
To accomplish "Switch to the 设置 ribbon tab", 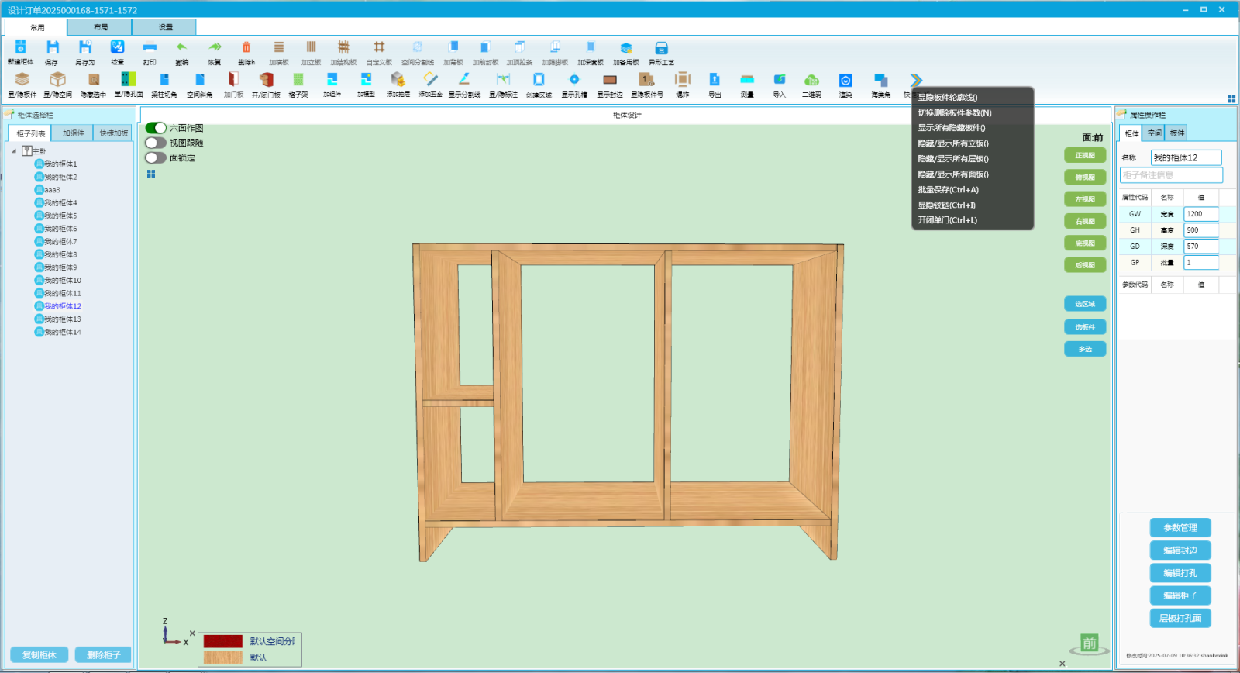I will tap(165, 27).
